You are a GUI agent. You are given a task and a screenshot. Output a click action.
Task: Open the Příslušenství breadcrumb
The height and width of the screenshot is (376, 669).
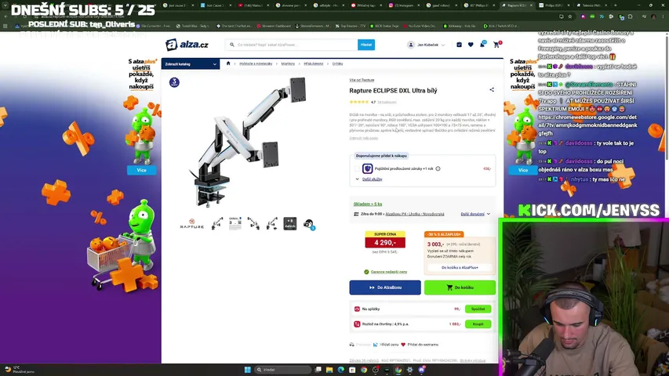tap(314, 63)
